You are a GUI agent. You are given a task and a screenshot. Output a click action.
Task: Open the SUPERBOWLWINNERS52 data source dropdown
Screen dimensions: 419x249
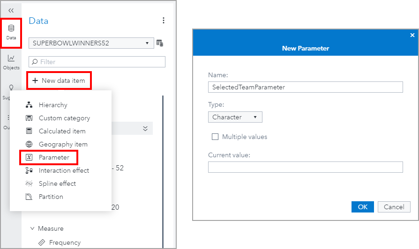[91, 43]
